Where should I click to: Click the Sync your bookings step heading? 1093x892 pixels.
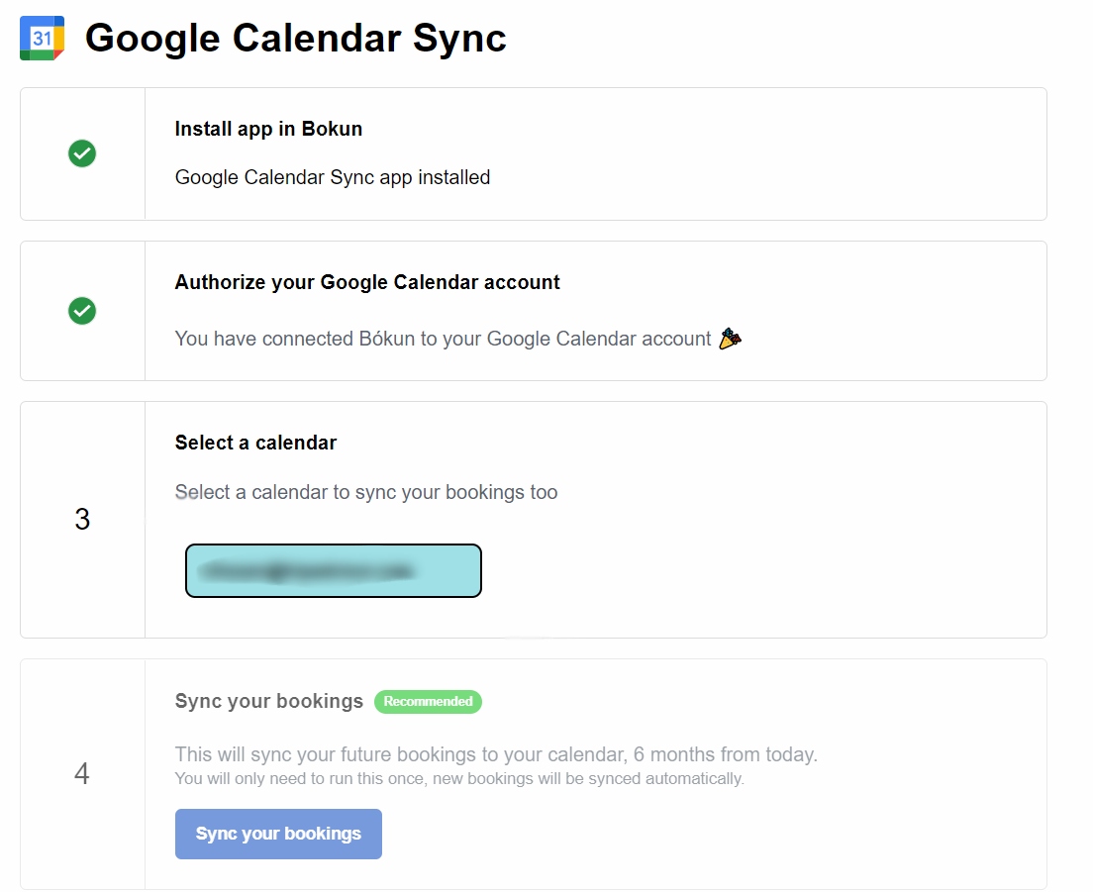[x=269, y=701]
